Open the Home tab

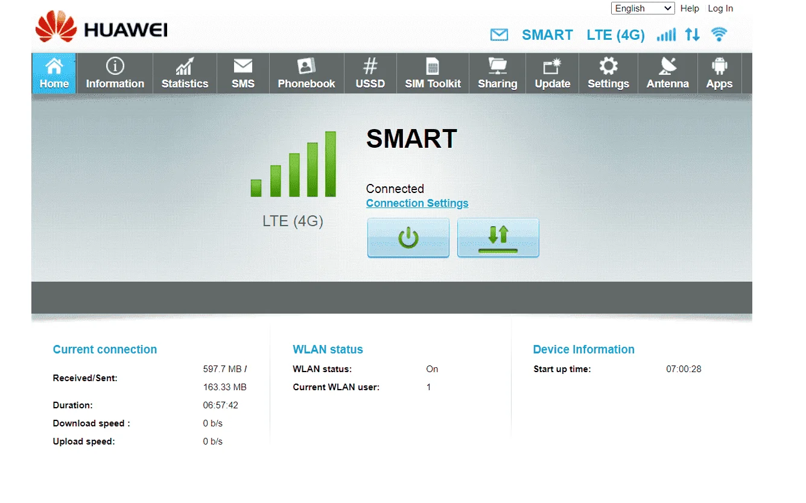(54, 74)
